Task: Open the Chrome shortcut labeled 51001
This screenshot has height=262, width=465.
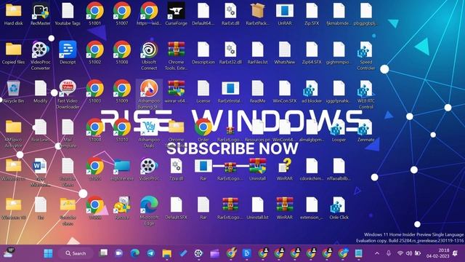Action: pyautogui.click(x=95, y=14)
